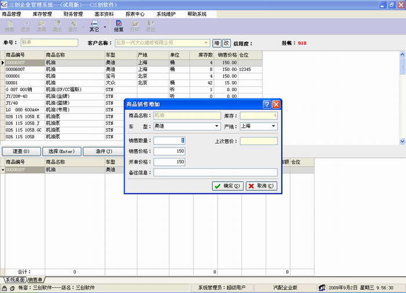406x293 pixels.
Task: Click the 取消(C) cancel button
Action: tap(261, 186)
